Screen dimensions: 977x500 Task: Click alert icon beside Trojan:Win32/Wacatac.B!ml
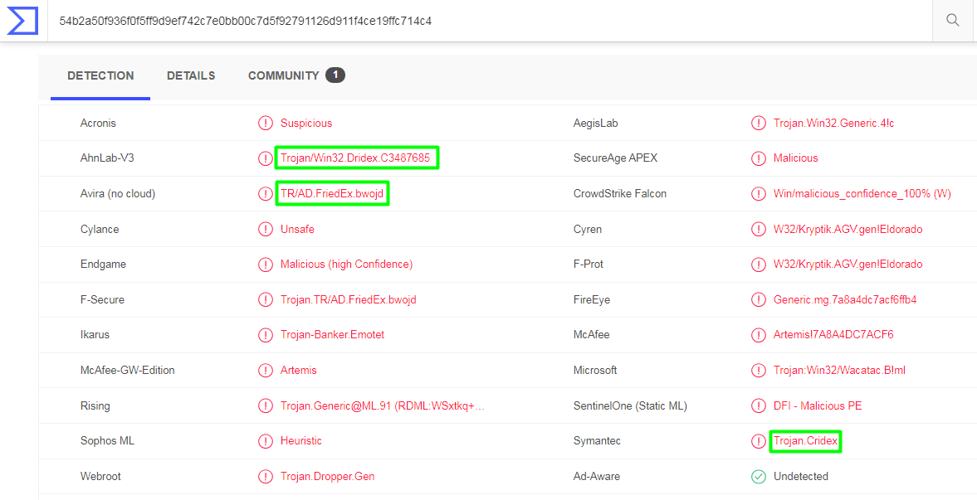759,371
